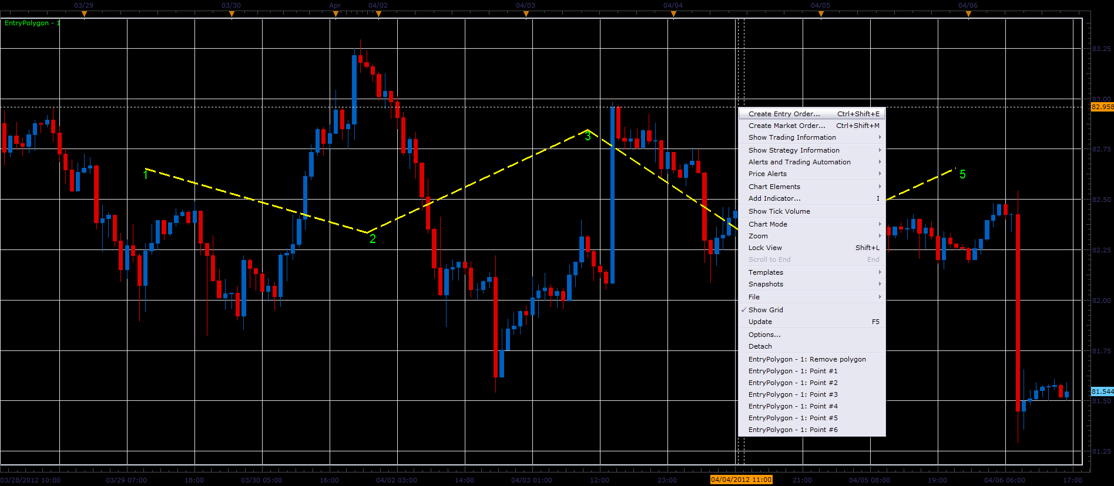Image resolution: width=1114 pixels, height=486 pixels.
Task: Click the orange marker under Apr
Action: [x=335, y=14]
